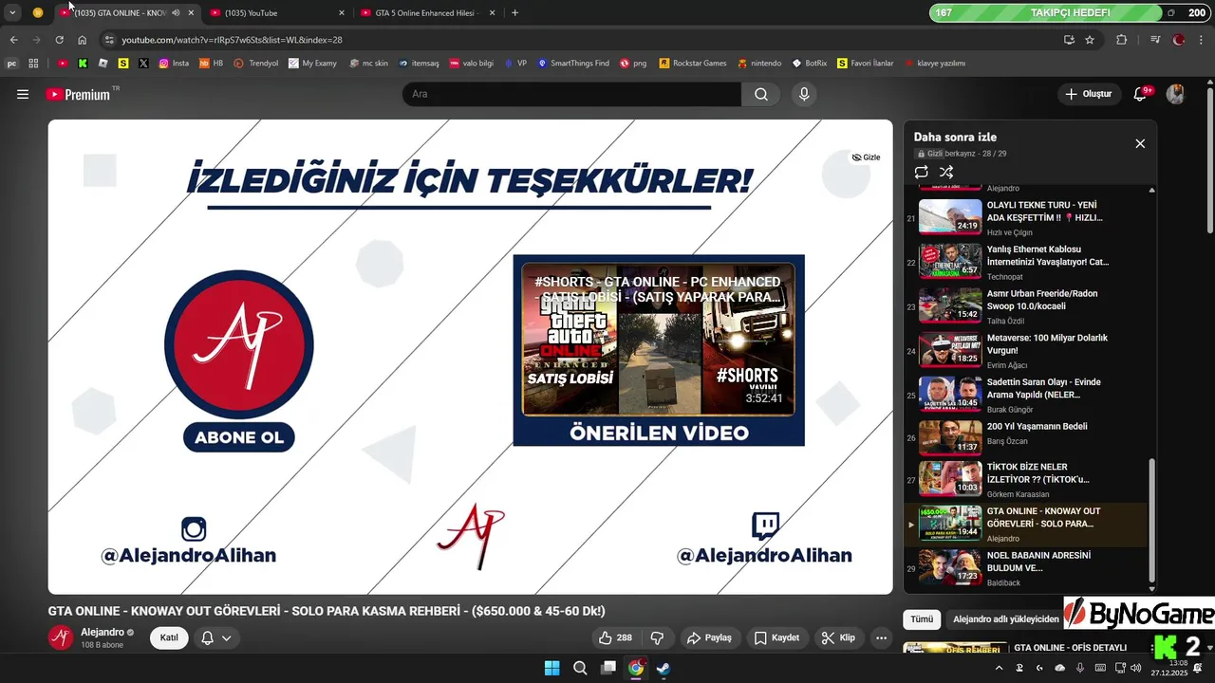Open the bookmarks apps grid

click(x=33, y=64)
